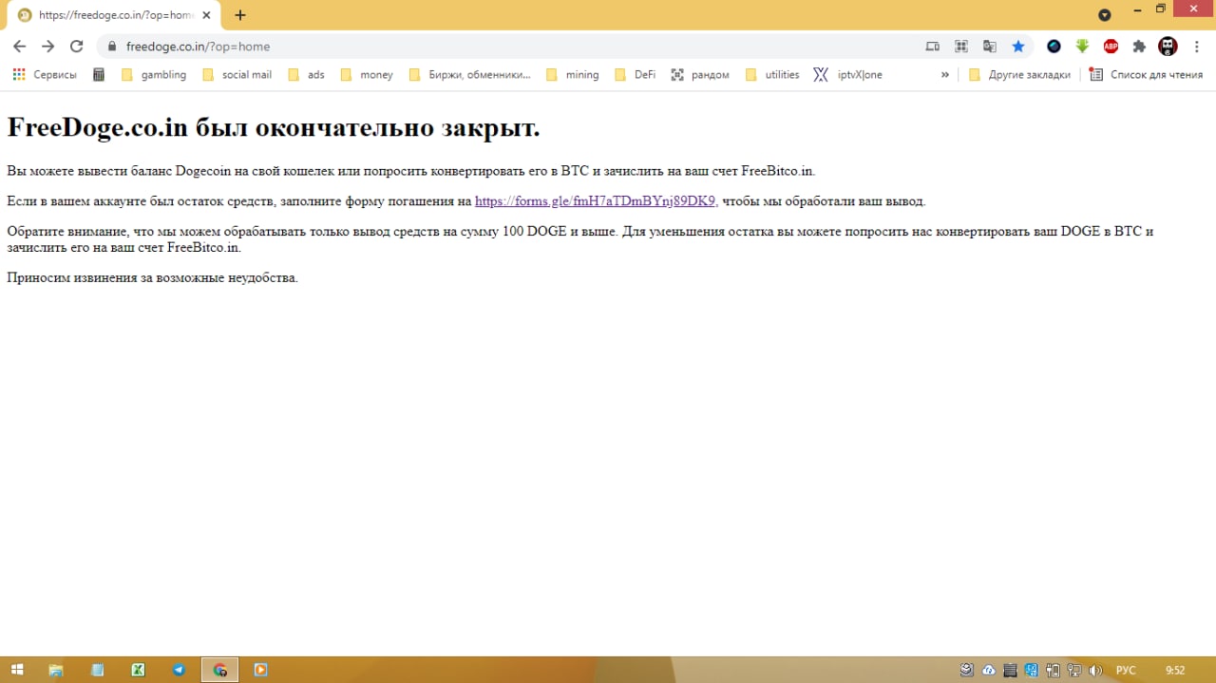The width and height of the screenshot is (1216, 683).
Task: Click the QR code icon in the address bar
Action: [x=961, y=46]
